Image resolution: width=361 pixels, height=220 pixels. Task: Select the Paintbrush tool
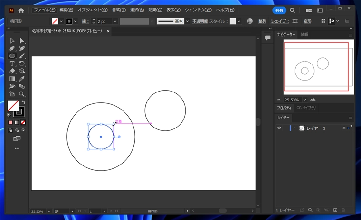(22, 56)
